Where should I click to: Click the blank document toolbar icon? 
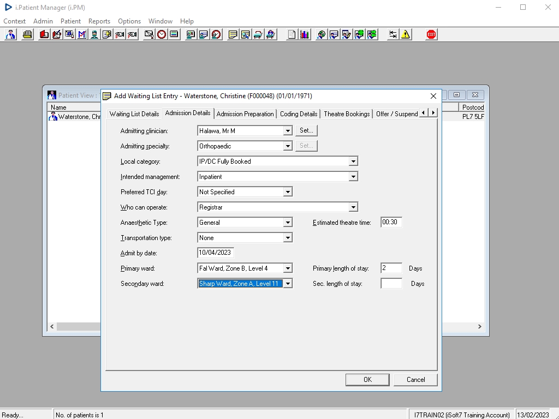[292, 34]
